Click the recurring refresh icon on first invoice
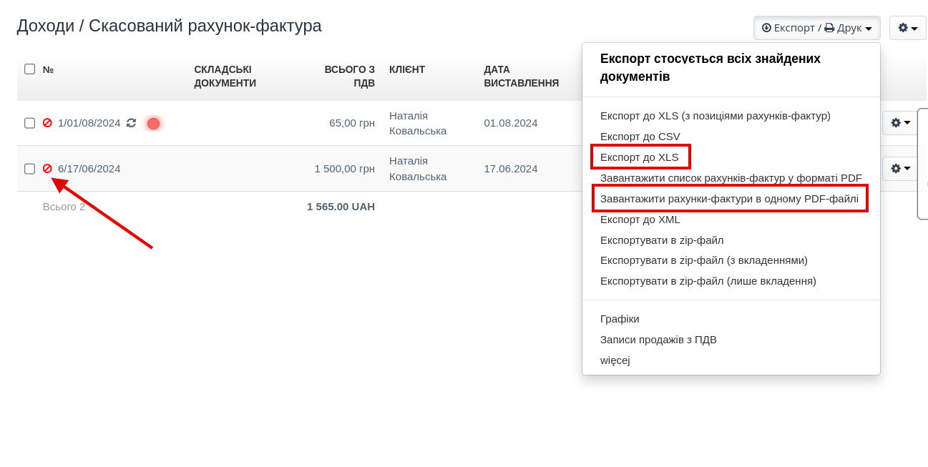The height and width of the screenshot is (467, 928). pos(131,123)
